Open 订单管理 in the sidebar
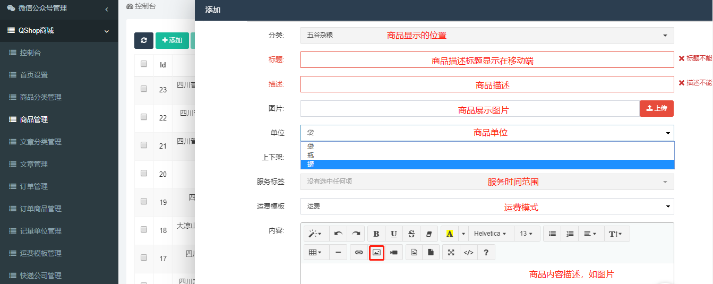The image size is (713, 284). coord(34,186)
